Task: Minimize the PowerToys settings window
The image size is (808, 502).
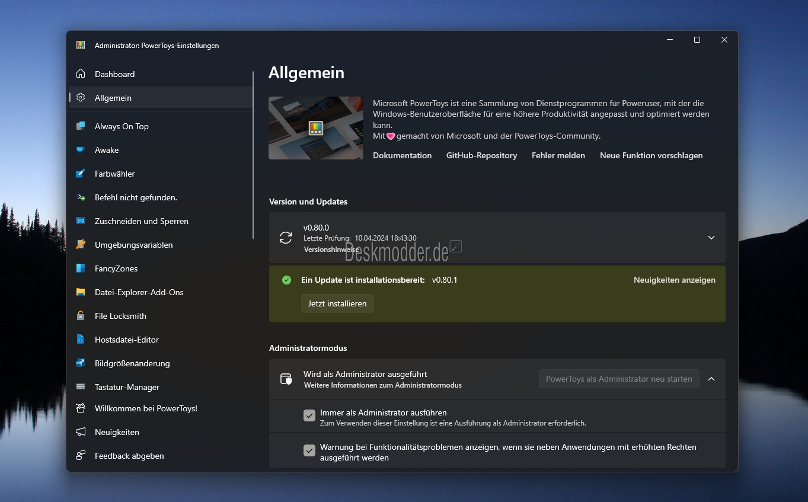Action: (x=670, y=40)
